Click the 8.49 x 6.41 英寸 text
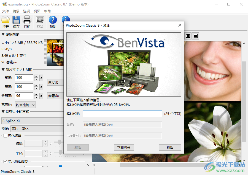248x175 pixels. pyautogui.click(x=14, y=56)
